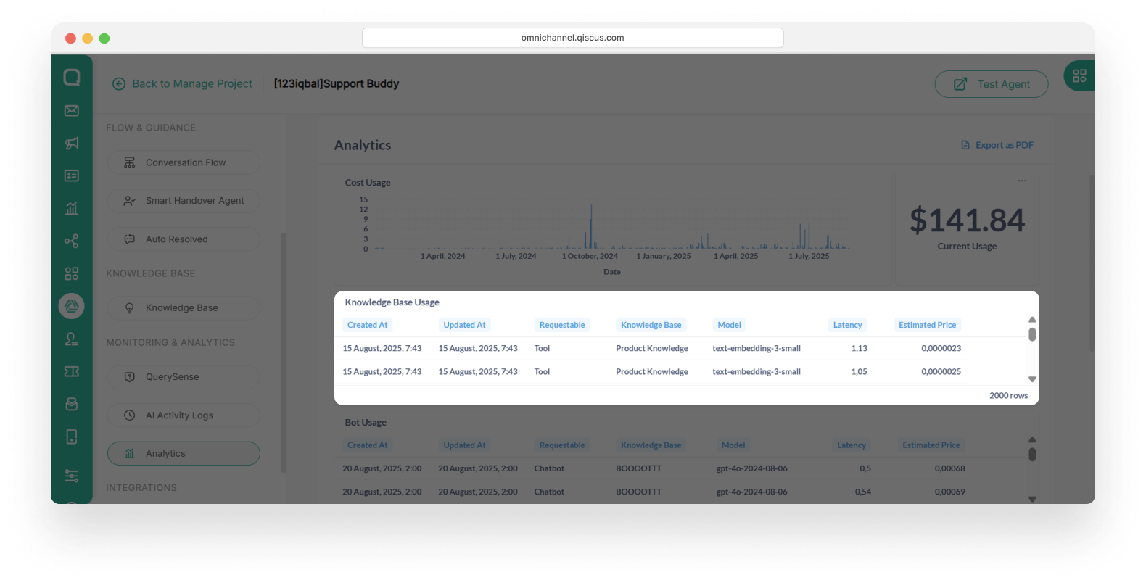Click the grid apps icon at top right
The image size is (1146, 583).
click(x=1079, y=76)
